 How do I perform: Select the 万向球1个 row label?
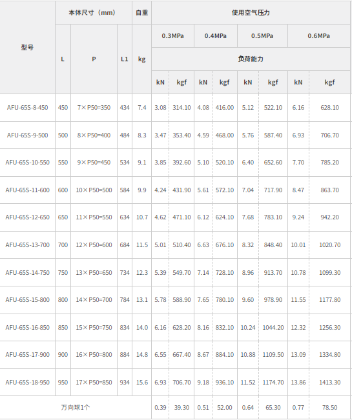(x=76, y=407)
